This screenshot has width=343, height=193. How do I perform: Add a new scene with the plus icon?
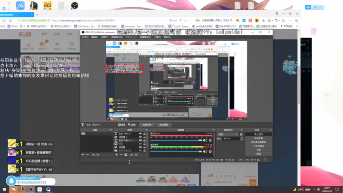pos(83,155)
